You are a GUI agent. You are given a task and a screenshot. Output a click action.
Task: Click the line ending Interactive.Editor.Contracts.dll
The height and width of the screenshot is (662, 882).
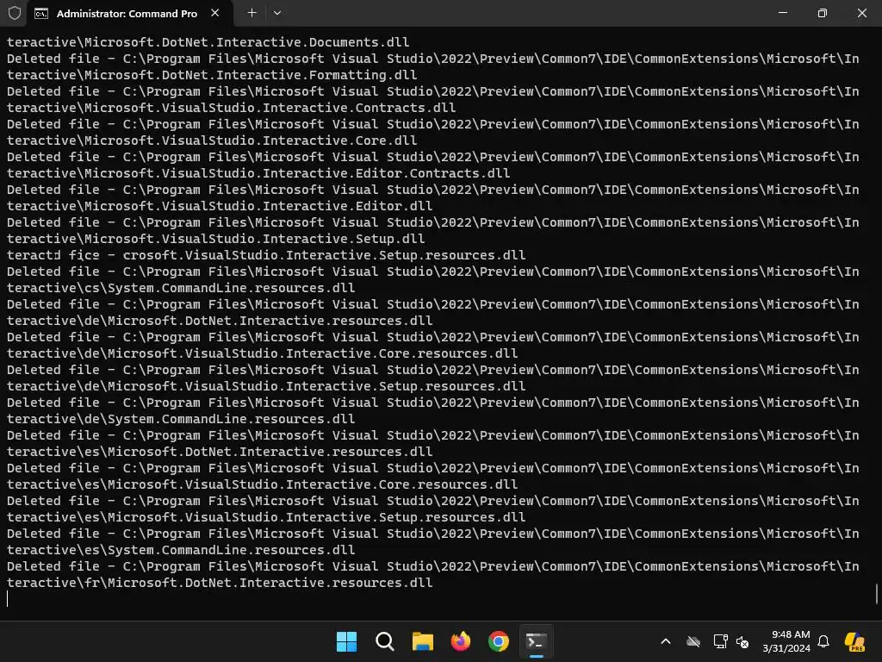pyautogui.click(x=258, y=173)
